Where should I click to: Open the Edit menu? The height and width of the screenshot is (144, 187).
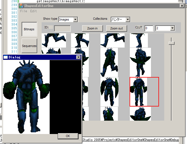coord(33,11)
